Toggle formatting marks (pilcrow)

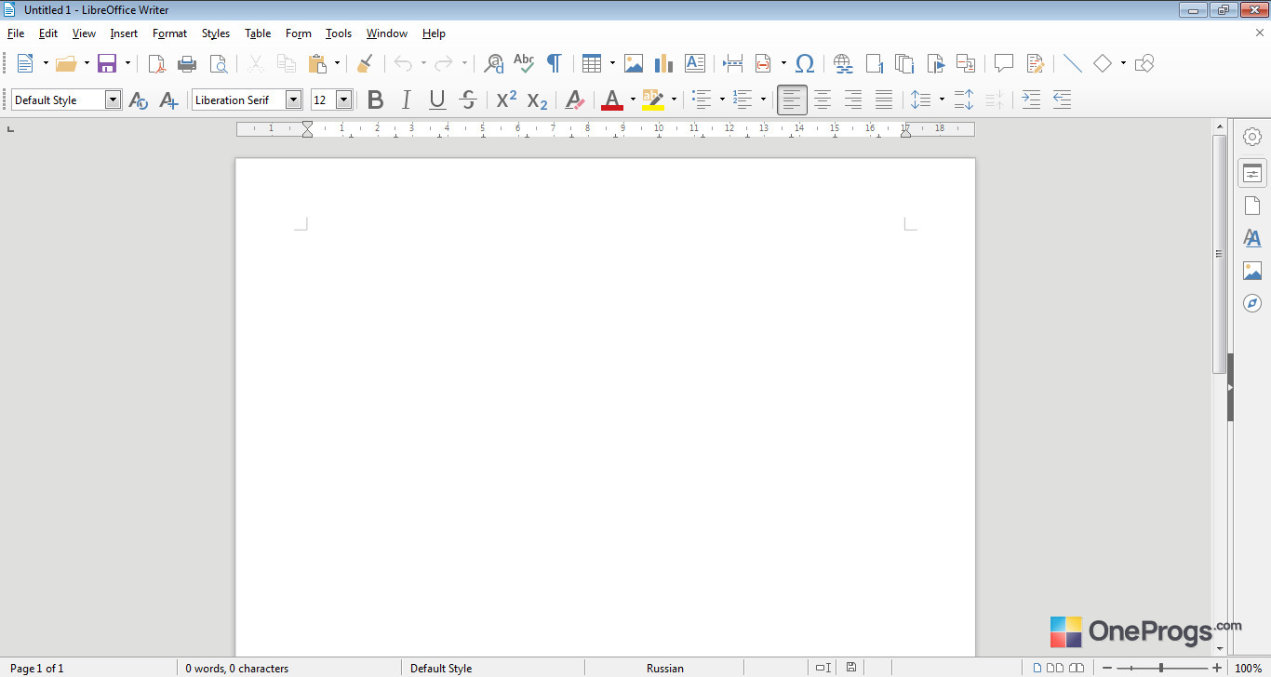(x=554, y=63)
